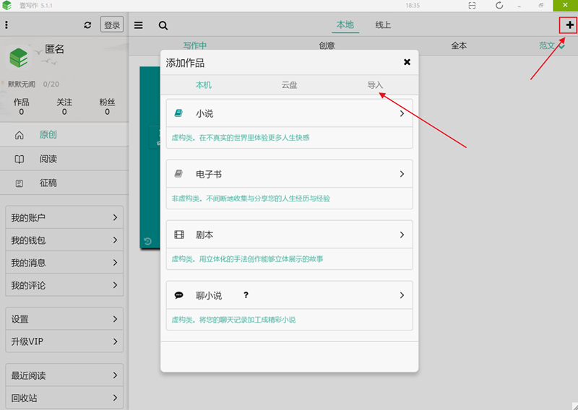
Task: Open 最近阅读 entry
Action: 64,375
